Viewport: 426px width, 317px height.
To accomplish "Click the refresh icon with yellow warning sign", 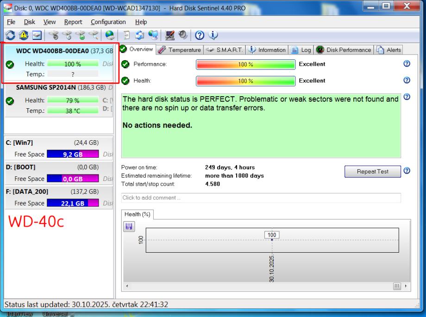I will 24,35.
